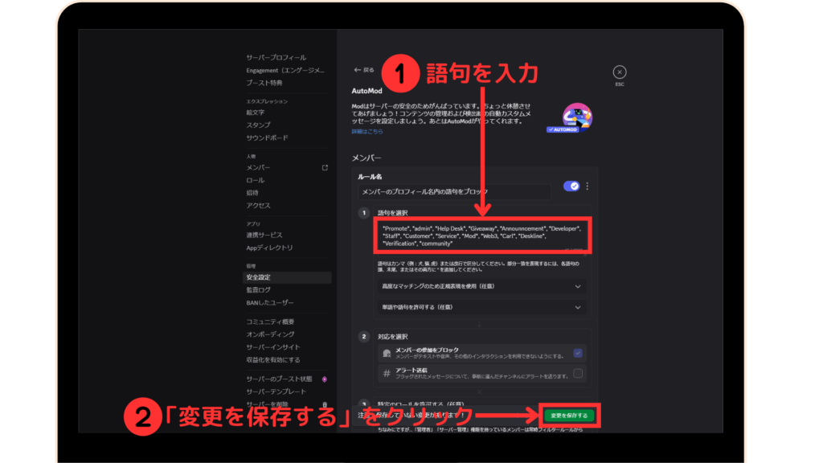Open サーバーテンプレート page
This screenshot has width=823, height=463.
pos(276,391)
